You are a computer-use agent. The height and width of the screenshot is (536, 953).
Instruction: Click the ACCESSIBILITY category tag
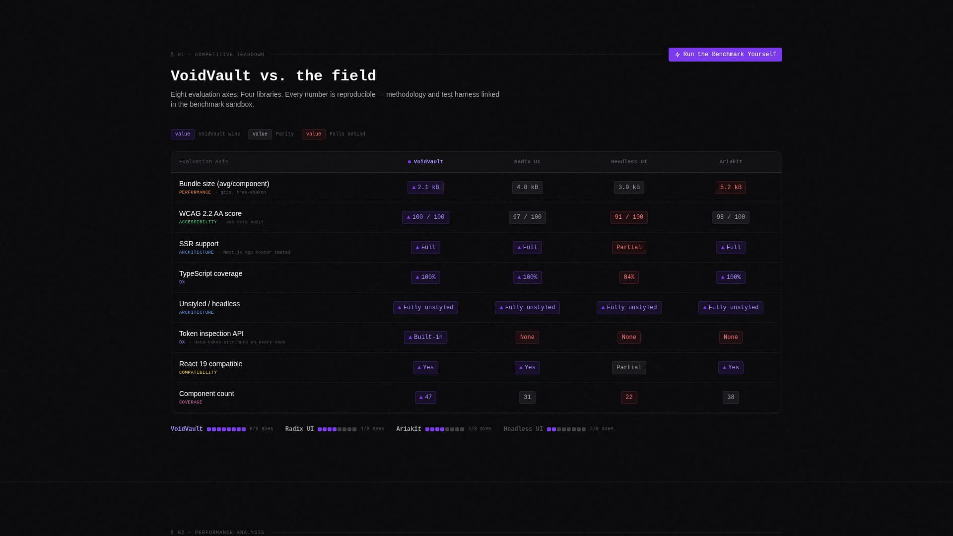[x=198, y=222]
